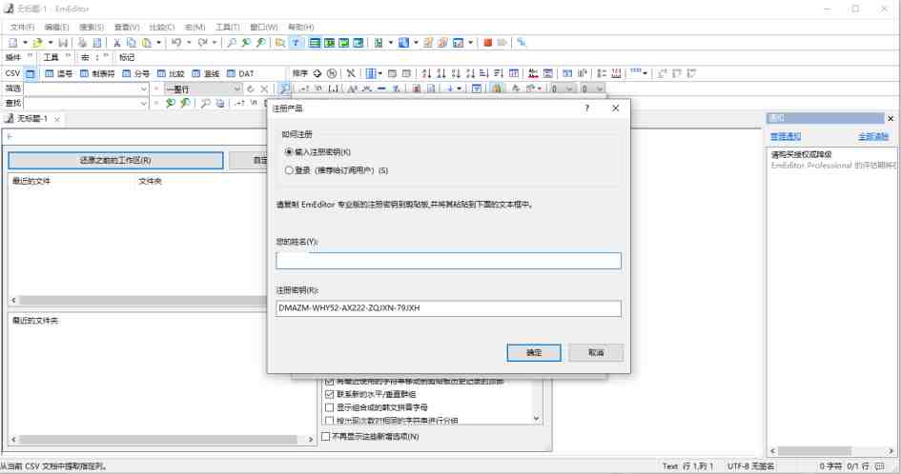Image resolution: width=901 pixels, height=474 pixels.
Task: Open the 查看(V) menu
Action: [x=127, y=27]
